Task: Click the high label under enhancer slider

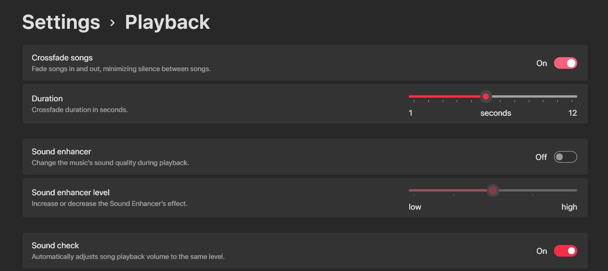Action: tap(569, 207)
